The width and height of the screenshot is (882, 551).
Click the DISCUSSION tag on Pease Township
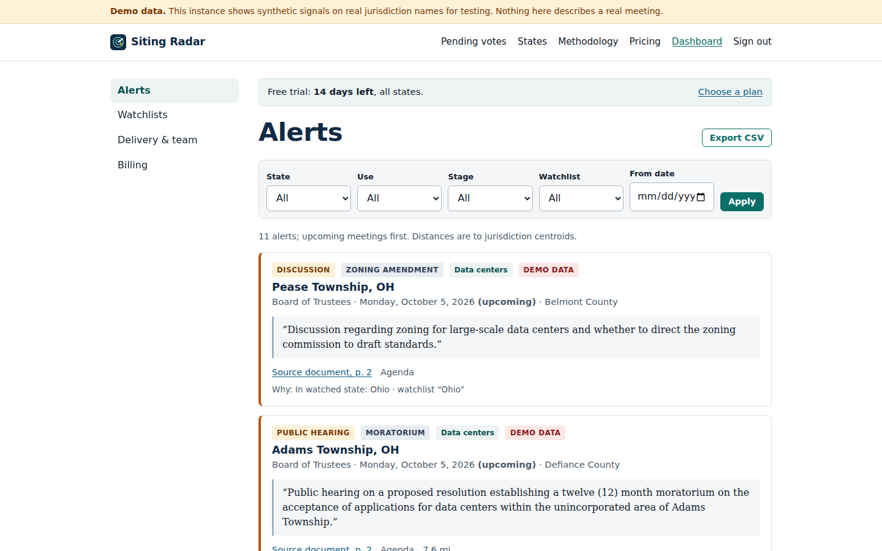tap(303, 270)
